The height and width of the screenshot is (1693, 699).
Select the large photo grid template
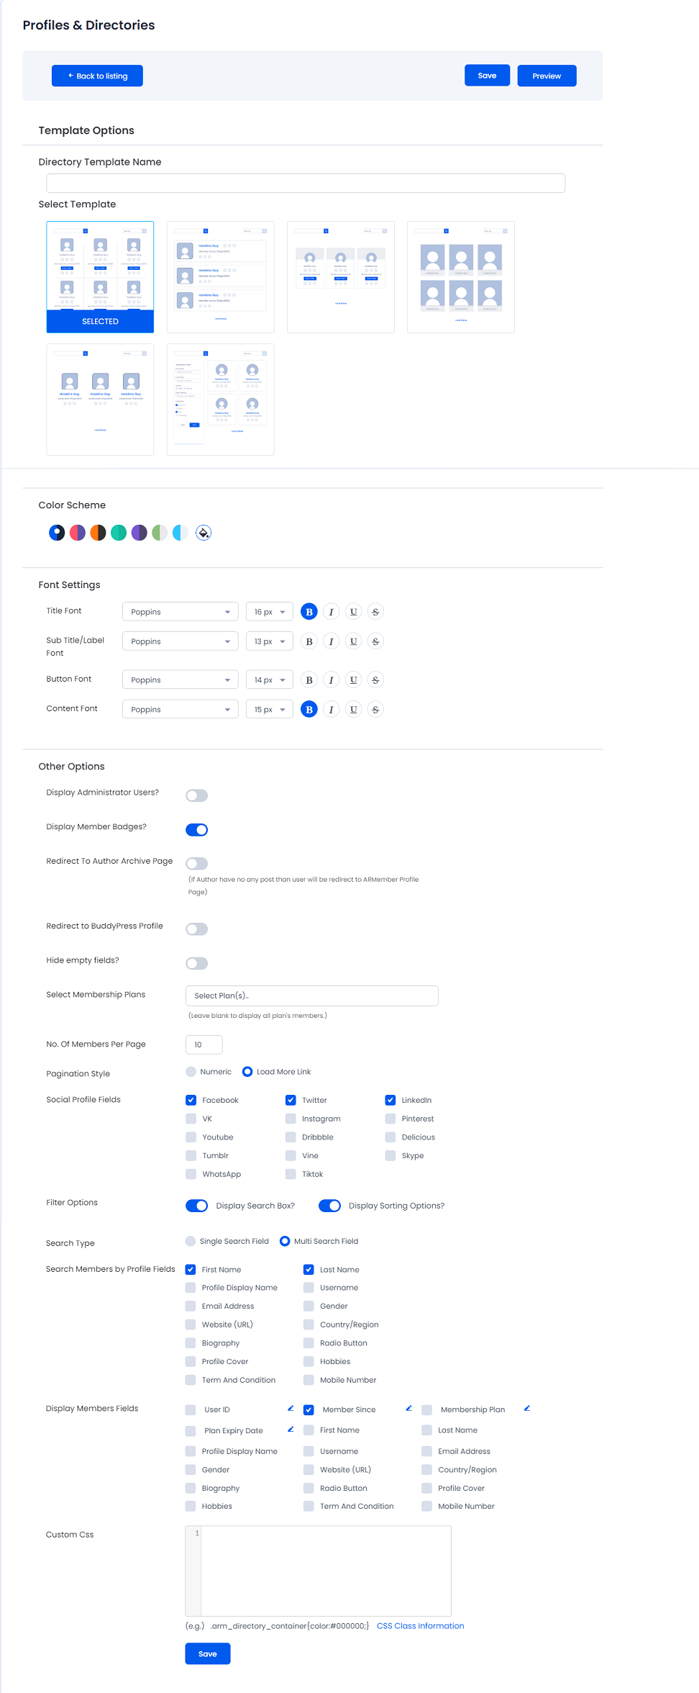[x=461, y=277]
